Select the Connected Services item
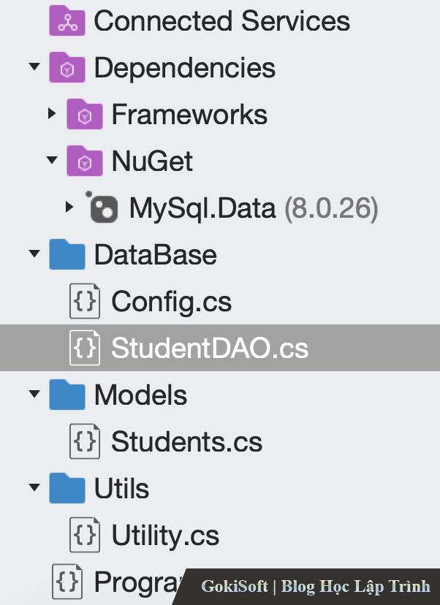Screen dimensions: 440x605 coord(221,21)
